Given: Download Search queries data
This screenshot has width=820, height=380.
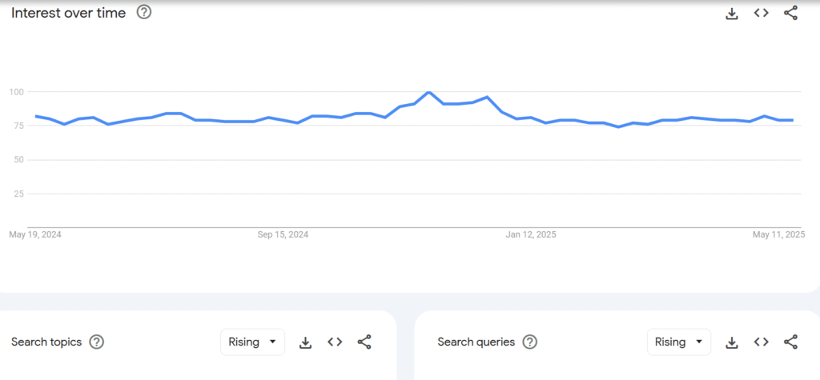Looking at the screenshot, I should (x=731, y=342).
